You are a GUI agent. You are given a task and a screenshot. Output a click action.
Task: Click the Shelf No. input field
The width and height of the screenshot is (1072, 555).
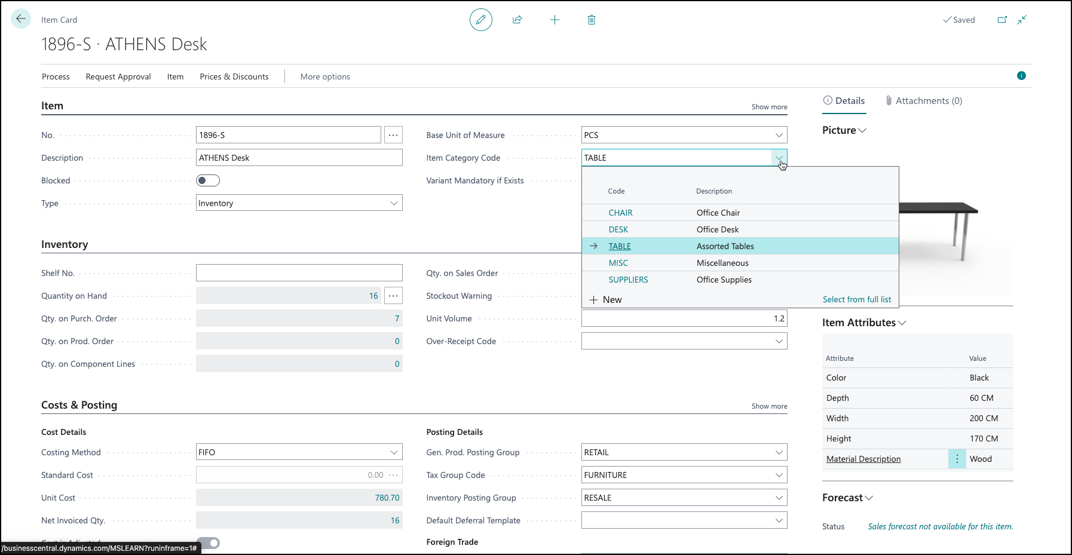(299, 273)
